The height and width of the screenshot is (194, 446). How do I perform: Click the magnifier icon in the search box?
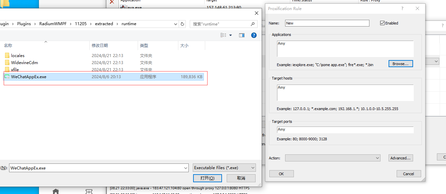253,24
